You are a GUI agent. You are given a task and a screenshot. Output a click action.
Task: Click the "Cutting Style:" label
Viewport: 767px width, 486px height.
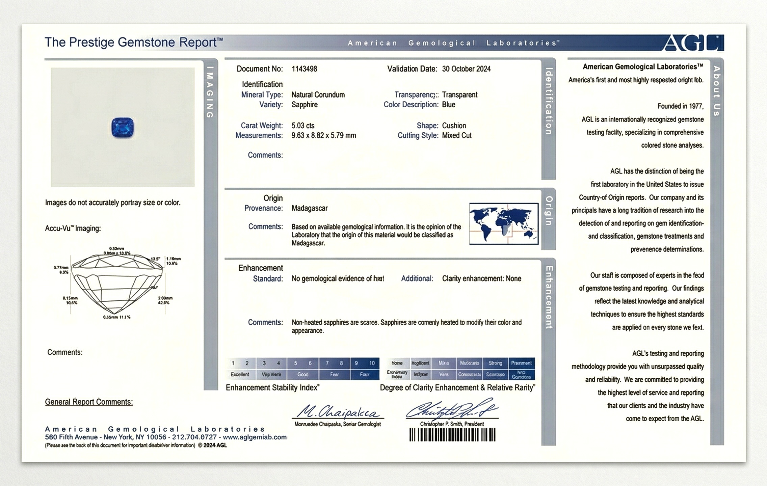418,135
